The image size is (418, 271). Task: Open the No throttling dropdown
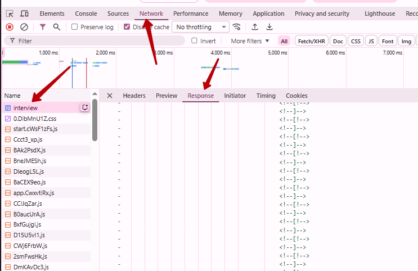[201, 27]
